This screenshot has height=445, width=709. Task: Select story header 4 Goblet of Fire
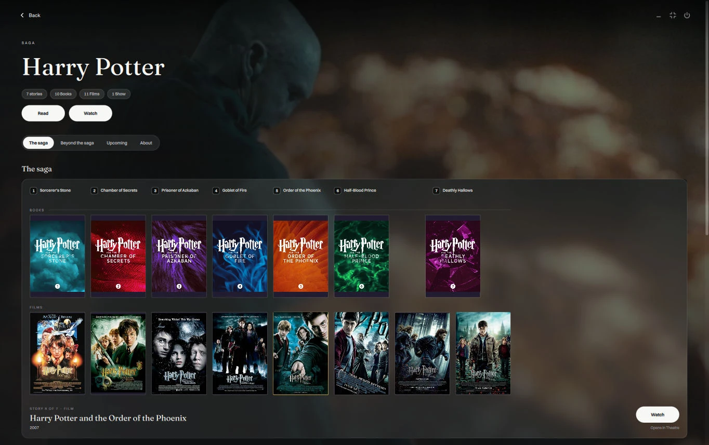(230, 191)
